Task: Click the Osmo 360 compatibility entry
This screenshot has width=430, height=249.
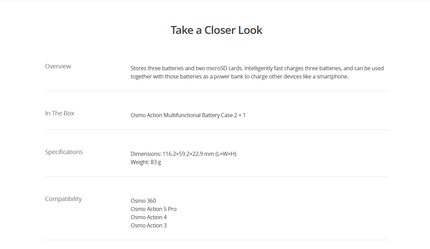Action: pos(143,201)
